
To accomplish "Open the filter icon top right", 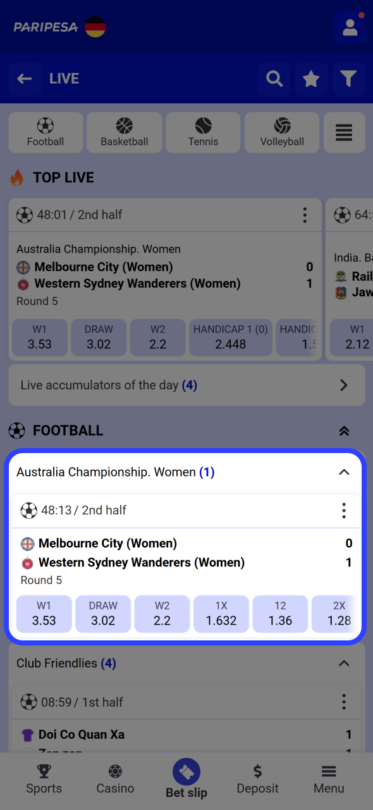I will 348,78.
